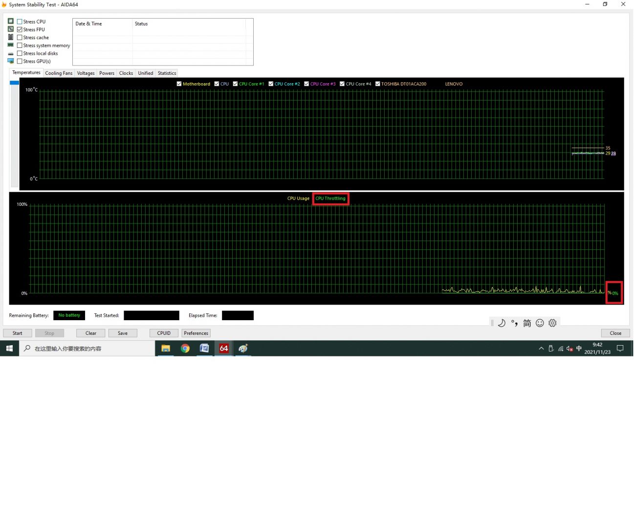Enable the Stress GPU(s) checkbox
The image size is (634, 528).
tap(20, 61)
